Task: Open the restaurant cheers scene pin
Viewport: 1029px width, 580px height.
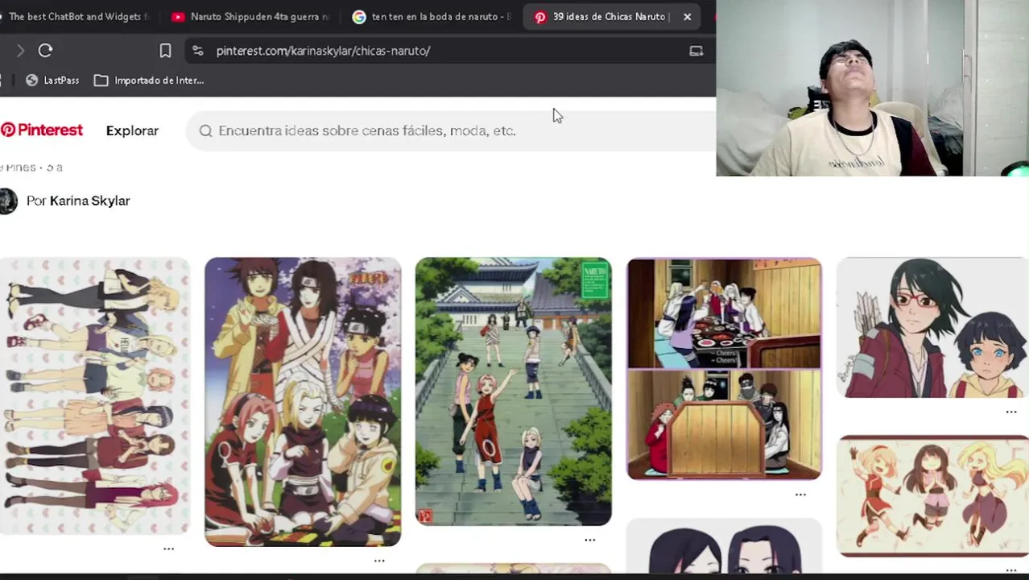Action: click(724, 369)
